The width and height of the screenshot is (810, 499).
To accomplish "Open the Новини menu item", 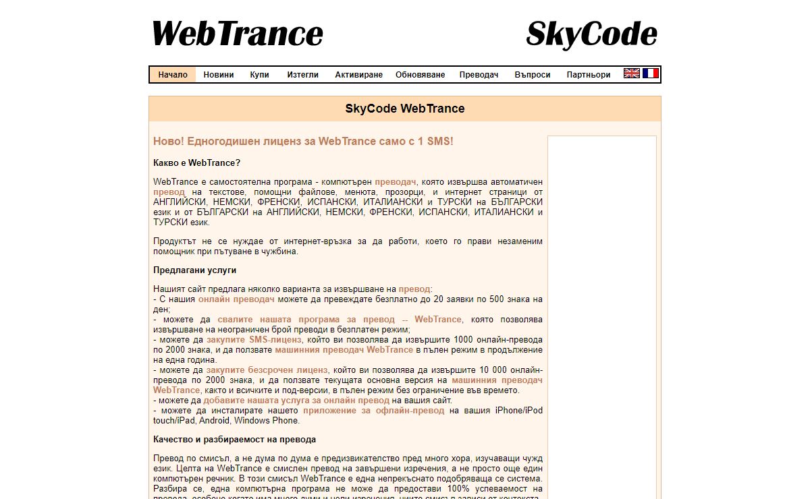I will click(x=219, y=75).
